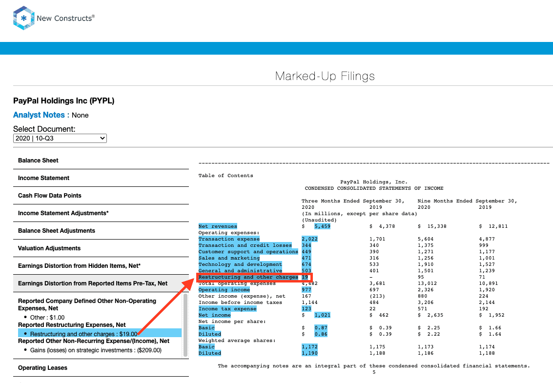Open the Income Statement section

coord(101,178)
